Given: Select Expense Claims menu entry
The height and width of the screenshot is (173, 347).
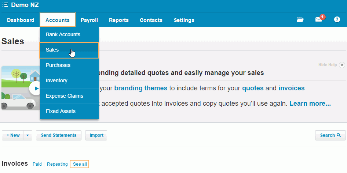Looking at the screenshot, I should [x=69, y=96].
